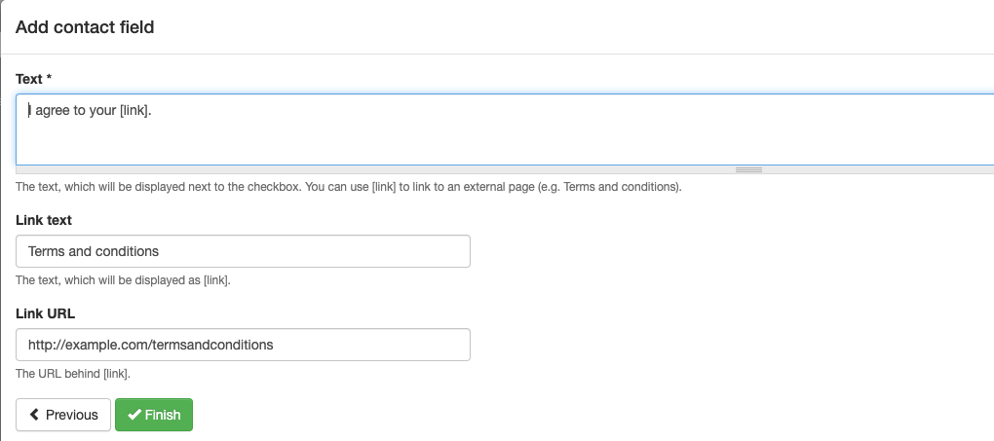994x441 pixels.
Task: Click the 'Text *' field label
Action: tap(33, 79)
